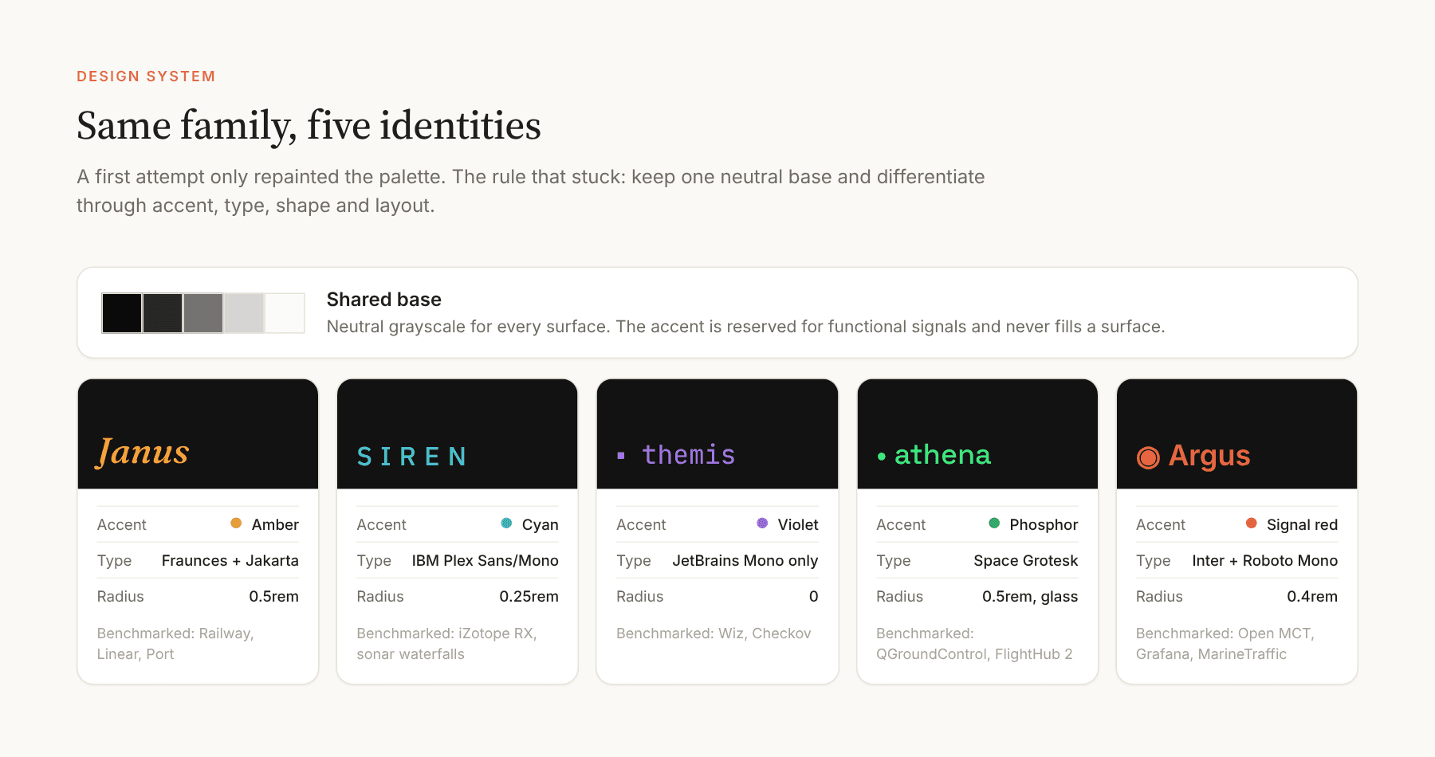
Task: Pick the mid-gray swatch in Shared base
Action: [203, 313]
